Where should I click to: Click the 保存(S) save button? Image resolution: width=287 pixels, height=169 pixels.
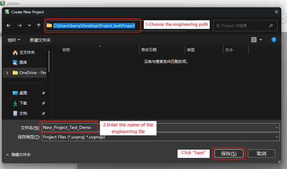(x=229, y=154)
